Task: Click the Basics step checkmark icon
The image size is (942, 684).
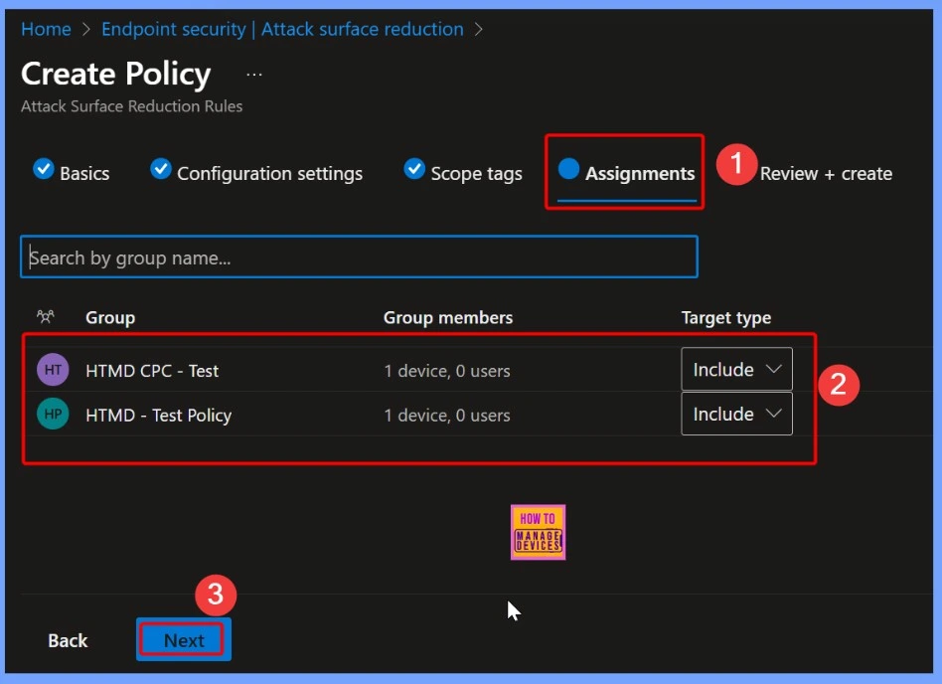Action: tap(43, 169)
